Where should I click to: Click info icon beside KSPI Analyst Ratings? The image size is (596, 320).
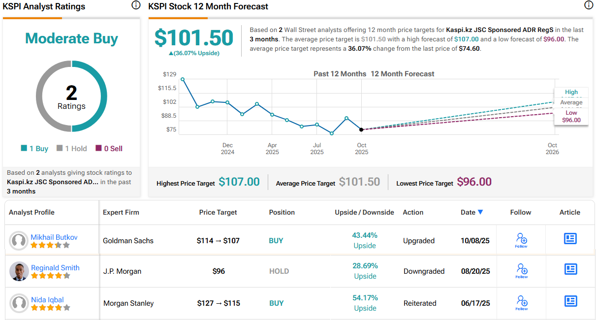pyautogui.click(x=136, y=5)
